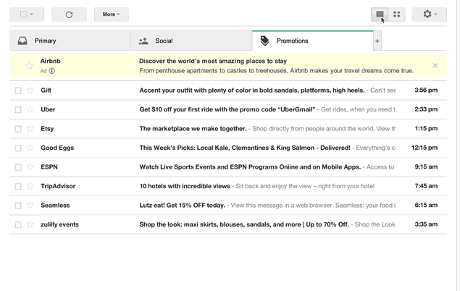Click the sender name Gilt
The width and height of the screenshot is (460, 291).
coord(46,90)
